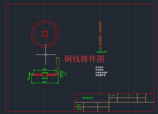Click the empty cell beside 审核 in the title block
This screenshot has width=158, height=114.
coord(91,109)
